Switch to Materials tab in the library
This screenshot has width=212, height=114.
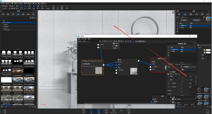(x=3, y=14)
